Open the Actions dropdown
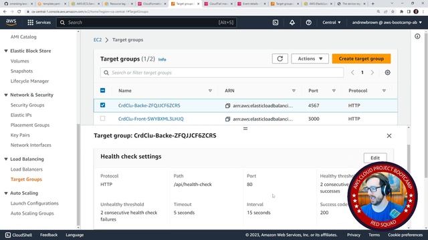Viewport: 428px width, 240px height. pyautogui.click(x=310, y=59)
